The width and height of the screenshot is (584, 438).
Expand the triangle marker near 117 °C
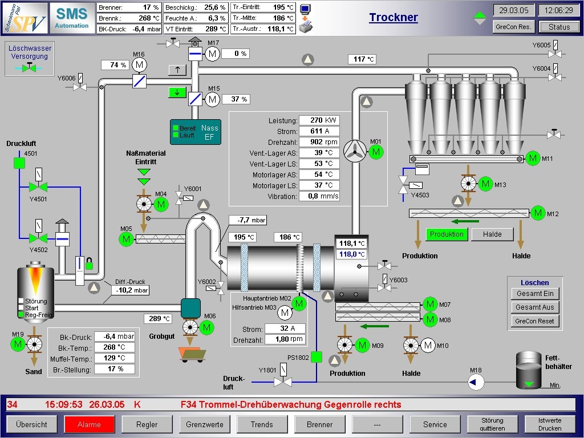[x=308, y=59]
